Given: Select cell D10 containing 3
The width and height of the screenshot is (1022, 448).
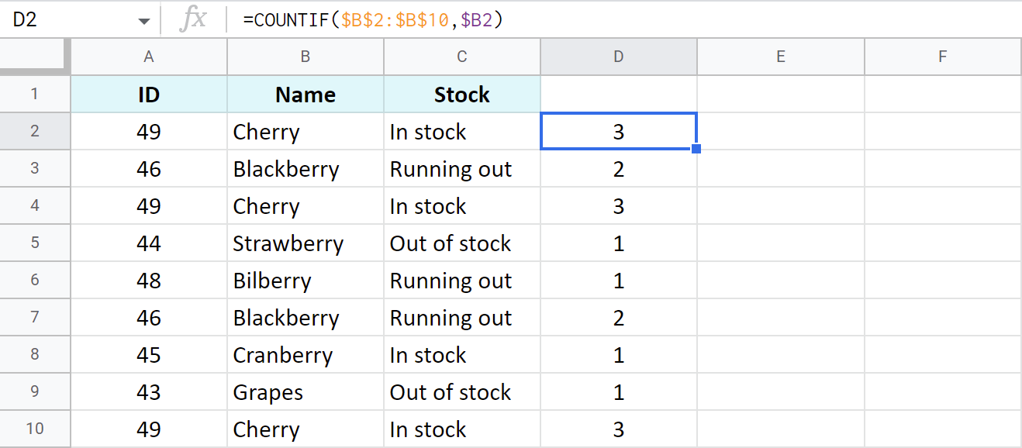Looking at the screenshot, I should pyautogui.click(x=618, y=429).
